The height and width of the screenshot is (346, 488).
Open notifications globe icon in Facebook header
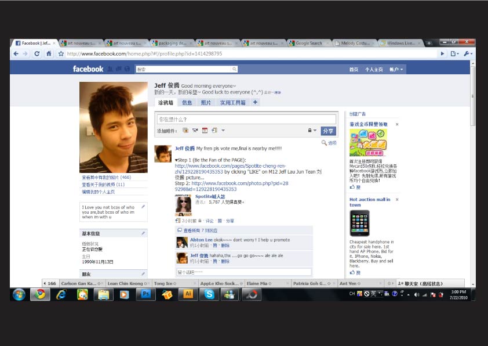coord(127,69)
